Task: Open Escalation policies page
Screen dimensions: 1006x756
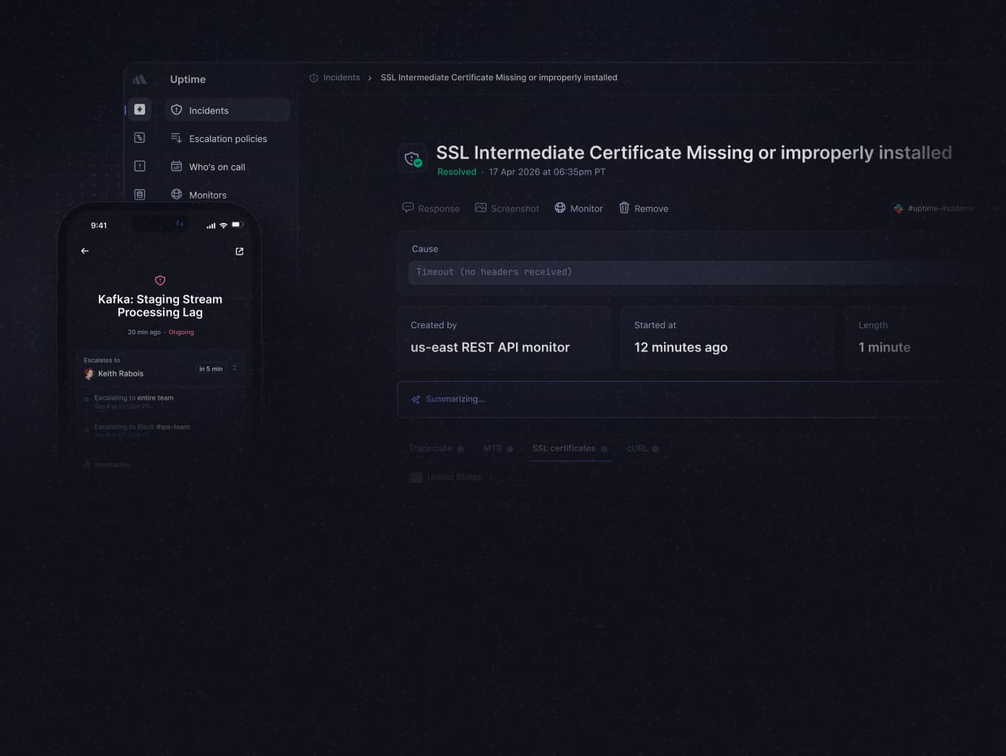Action: tap(227, 139)
